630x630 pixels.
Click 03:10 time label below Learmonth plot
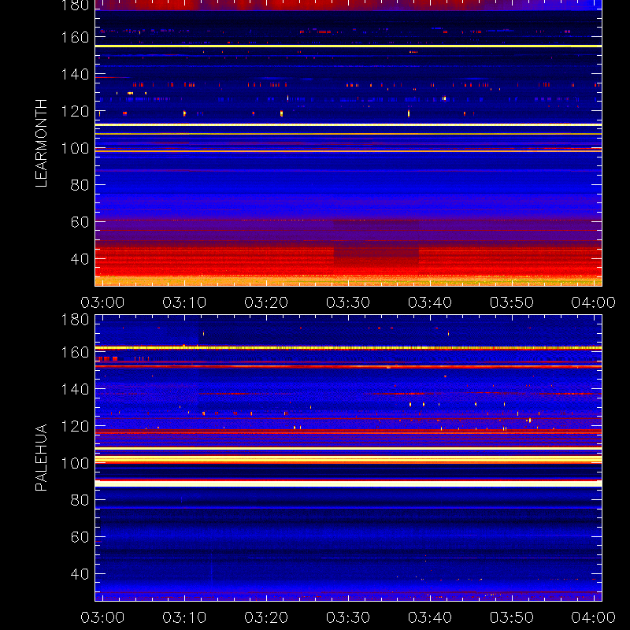(184, 302)
